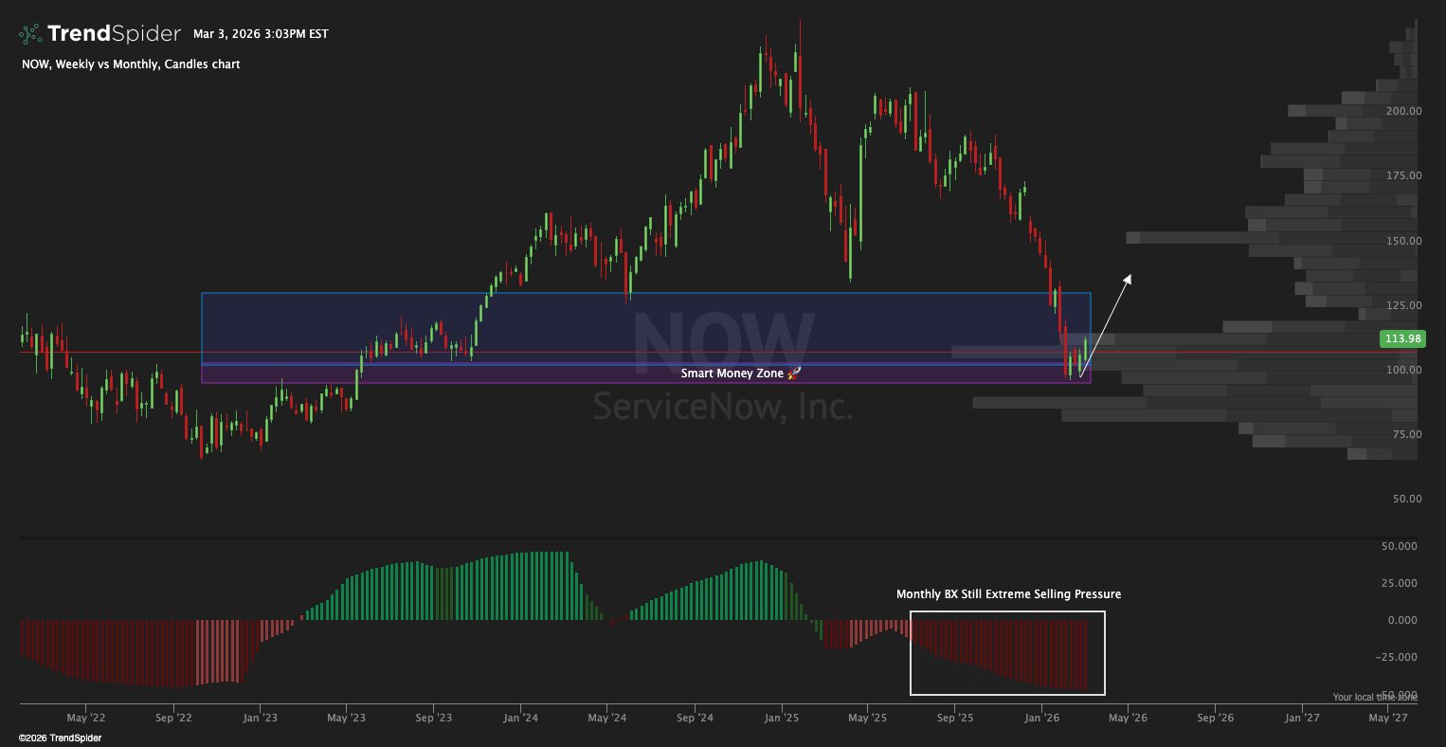The width and height of the screenshot is (1446, 747).
Task: Click the TrendSpider spider-web logo icon
Action: [x=30, y=34]
